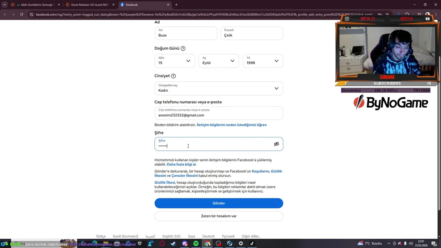
Task: Click the Gönder submit button
Action: pyautogui.click(x=219, y=203)
